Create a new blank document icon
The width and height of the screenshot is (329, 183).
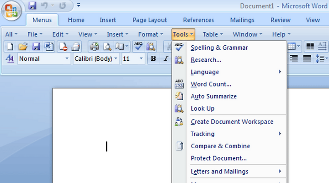(x=10, y=46)
